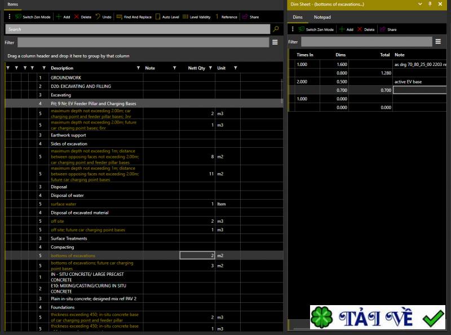Open the Items toolbar overflow menu dots
The image size is (451, 335).
point(10,17)
